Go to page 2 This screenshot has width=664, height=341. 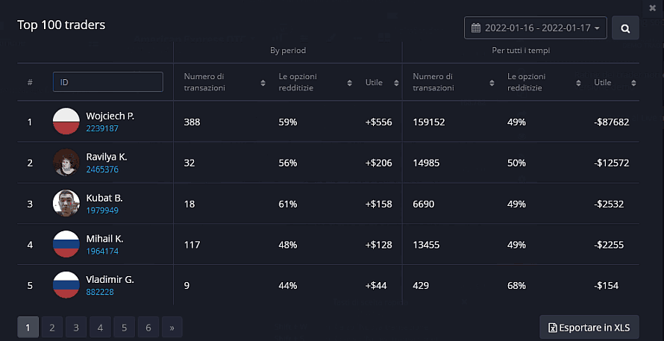tap(52, 327)
